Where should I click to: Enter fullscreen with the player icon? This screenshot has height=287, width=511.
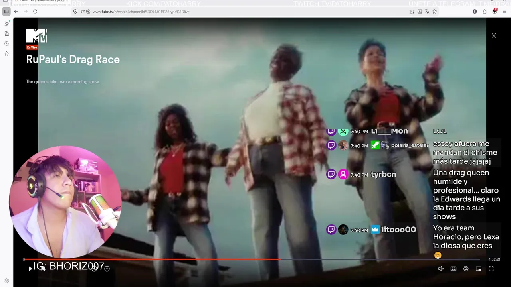491,269
